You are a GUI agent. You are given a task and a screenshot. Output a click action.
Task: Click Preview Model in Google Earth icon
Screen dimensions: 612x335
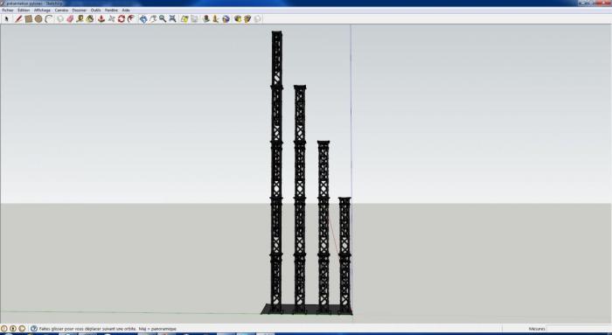[x=226, y=18]
